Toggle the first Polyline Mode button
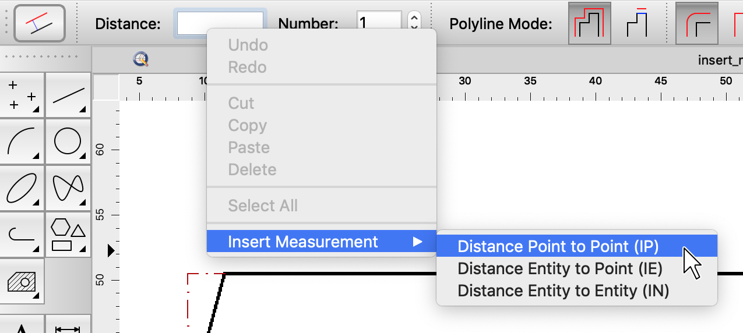743x333 pixels. pos(590,24)
